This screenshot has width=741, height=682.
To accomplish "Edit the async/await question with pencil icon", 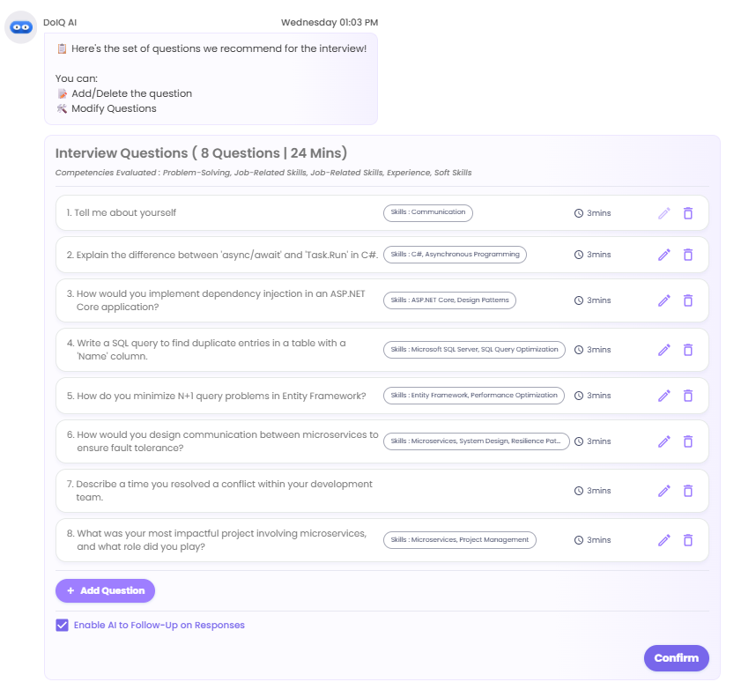I will 664,255.
